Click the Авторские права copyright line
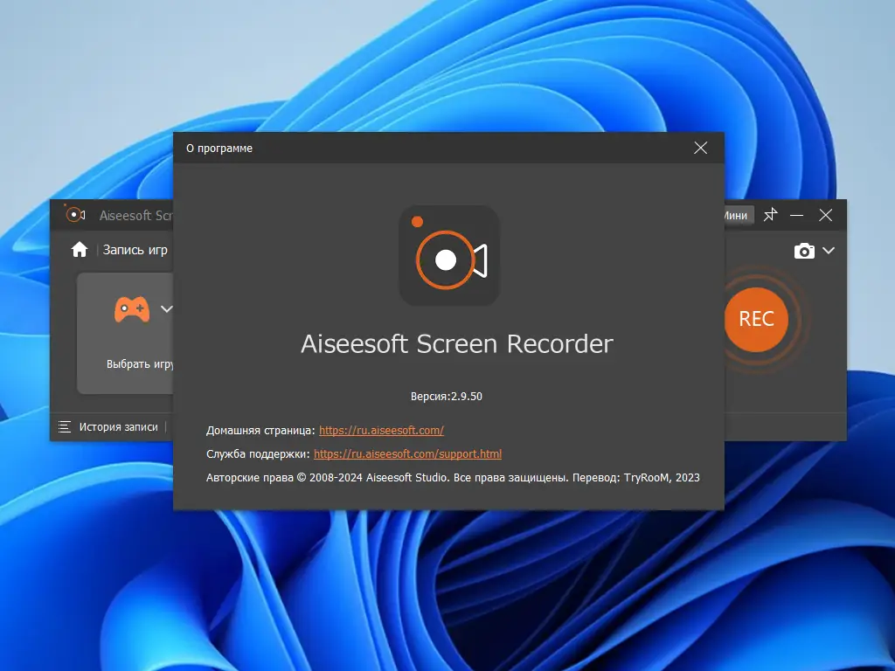The image size is (895, 671). point(453,478)
